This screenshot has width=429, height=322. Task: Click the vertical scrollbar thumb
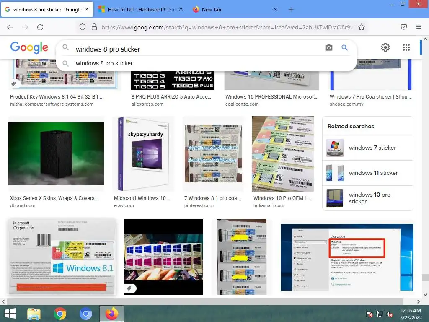point(426,278)
